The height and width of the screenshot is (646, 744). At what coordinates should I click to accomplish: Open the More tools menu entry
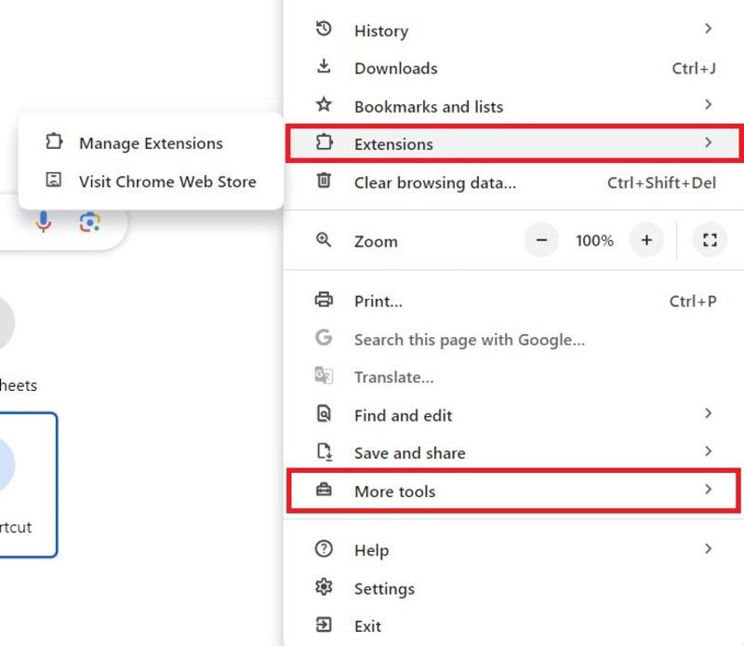coord(514,491)
